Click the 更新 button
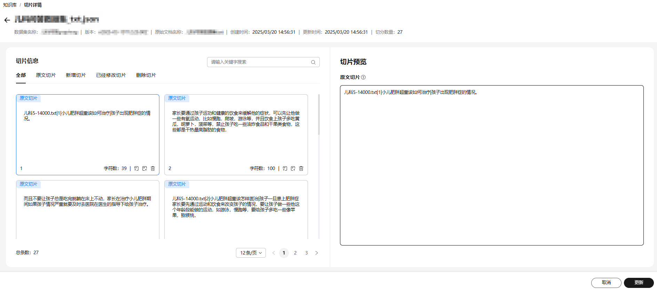 (639, 283)
